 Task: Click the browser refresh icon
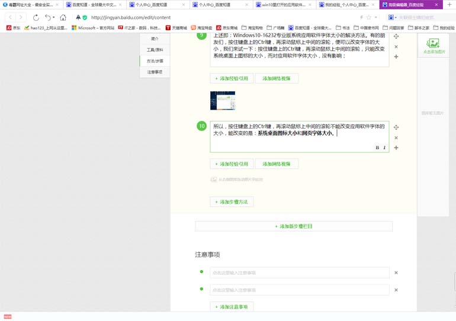click(x=36, y=18)
